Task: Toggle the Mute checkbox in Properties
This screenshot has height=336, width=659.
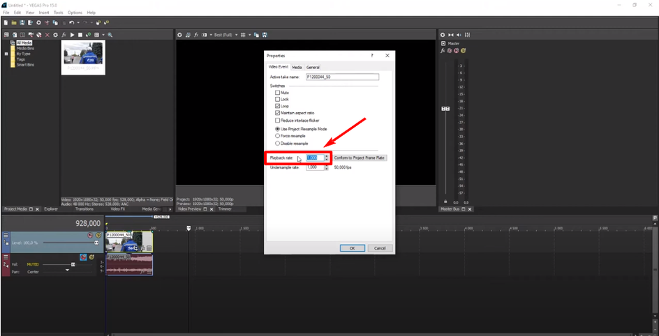Action: click(x=277, y=92)
